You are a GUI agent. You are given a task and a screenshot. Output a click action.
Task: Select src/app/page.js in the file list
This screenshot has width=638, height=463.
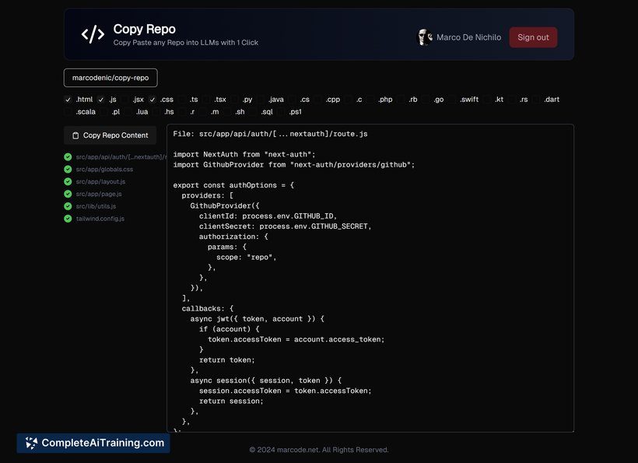coord(99,194)
